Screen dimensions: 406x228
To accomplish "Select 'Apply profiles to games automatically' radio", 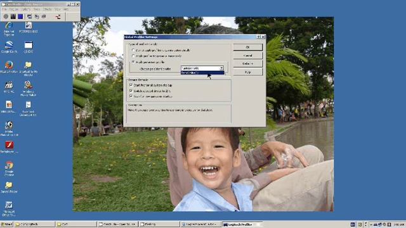I will click(133, 56).
